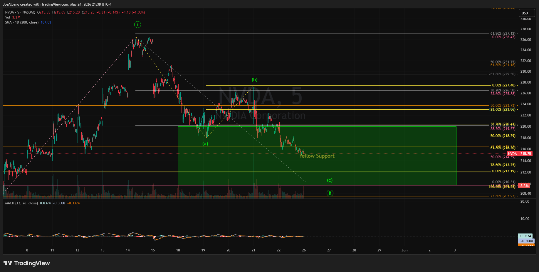Click the 238.00 price axis label
The height and width of the screenshot is (272, 539).
(525, 29)
